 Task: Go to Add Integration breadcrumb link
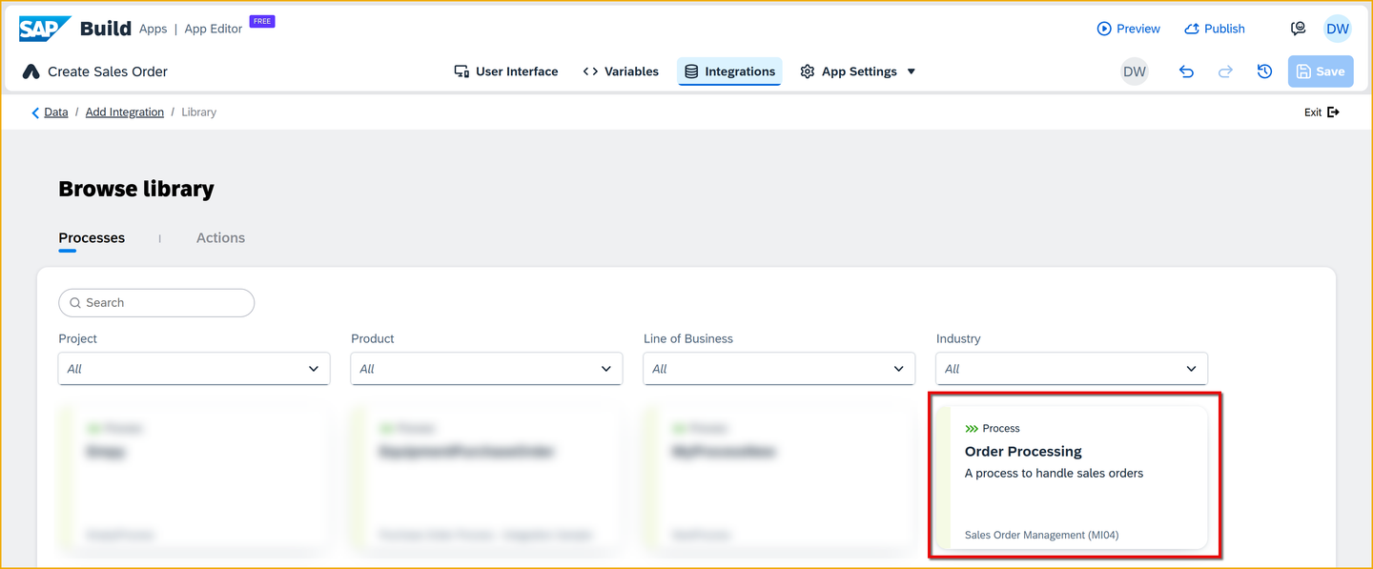pyautogui.click(x=125, y=112)
